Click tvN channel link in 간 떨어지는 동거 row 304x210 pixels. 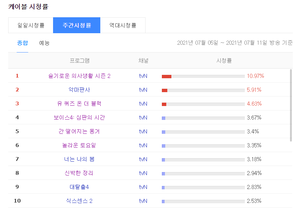(143, 131)
